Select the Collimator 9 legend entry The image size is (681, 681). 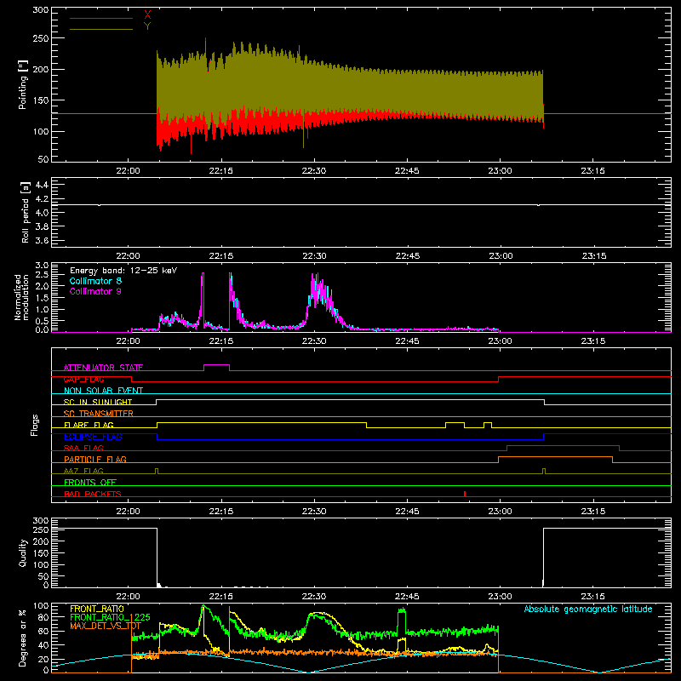95,291
